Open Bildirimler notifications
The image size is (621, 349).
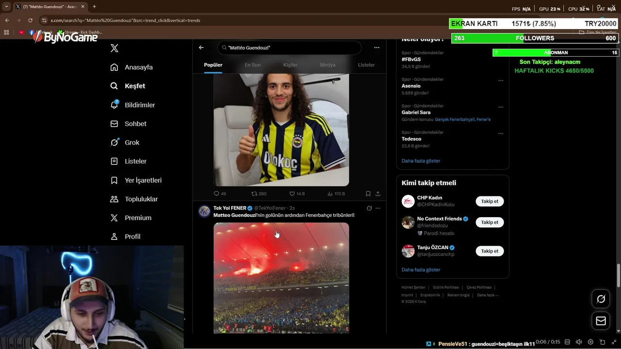click(x=132, y=105)
